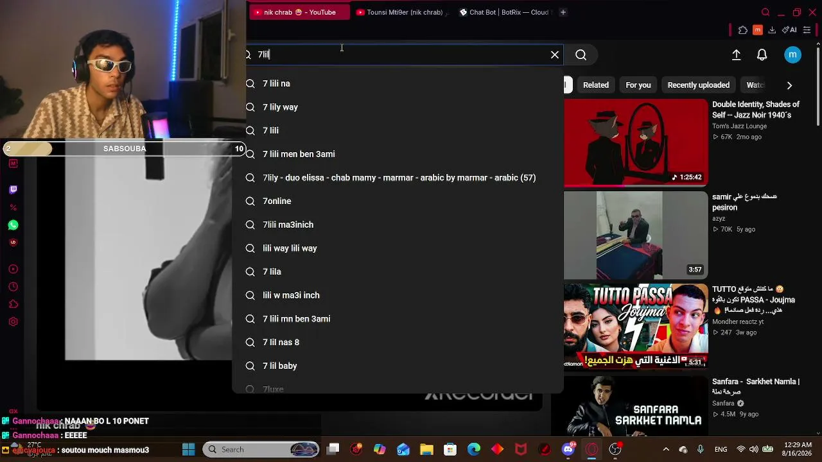Screen dimensions: 822x462
Task: Open the ENG language switcher
Action: point(721,449)
